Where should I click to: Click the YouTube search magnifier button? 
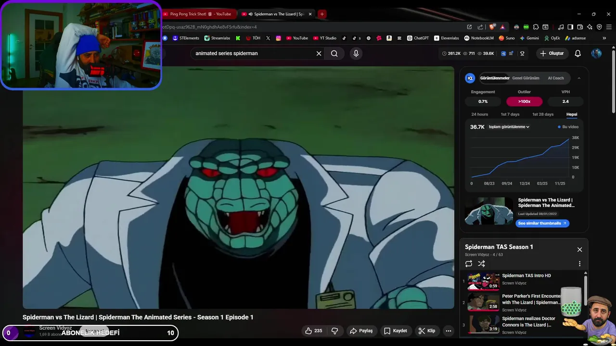tap(334, 53)
